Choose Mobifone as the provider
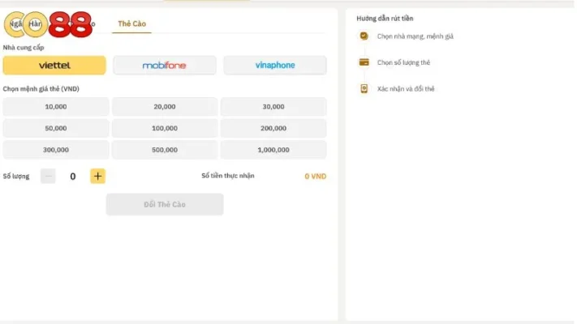The image size is (577, 324). 165,66
